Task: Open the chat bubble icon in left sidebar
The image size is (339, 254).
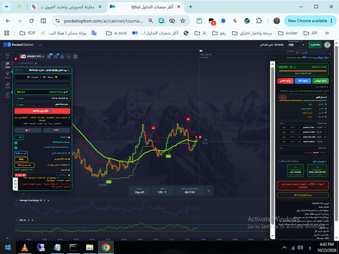Action: [7, 95]
